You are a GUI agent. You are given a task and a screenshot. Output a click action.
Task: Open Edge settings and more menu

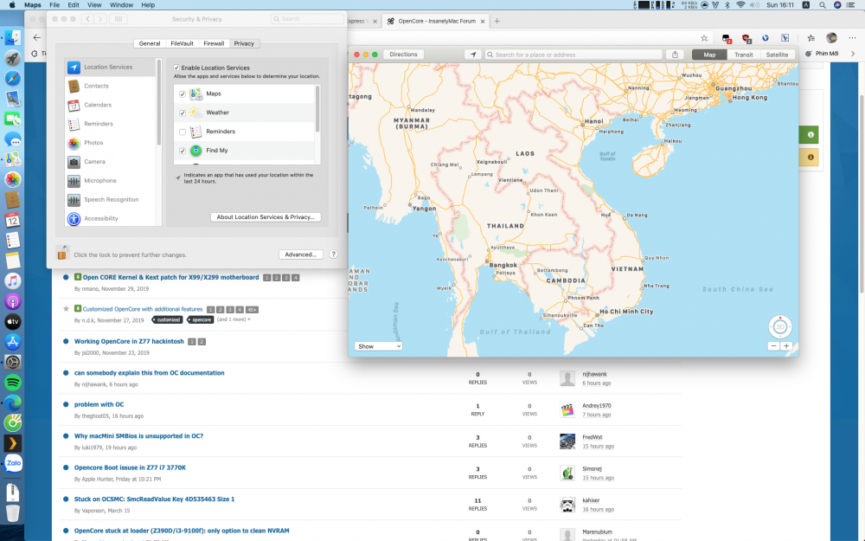pos(852,38)
